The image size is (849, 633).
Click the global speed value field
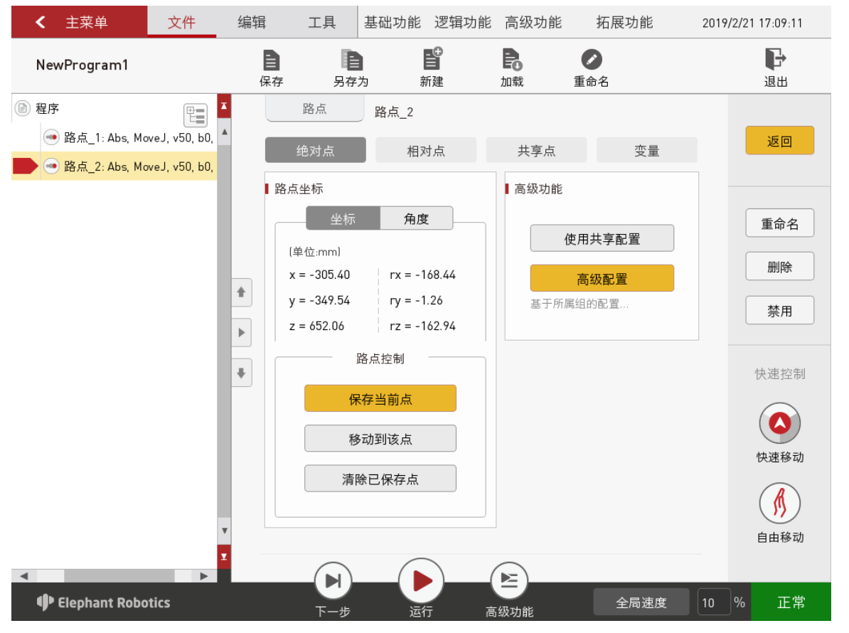[x=714, y=602]
